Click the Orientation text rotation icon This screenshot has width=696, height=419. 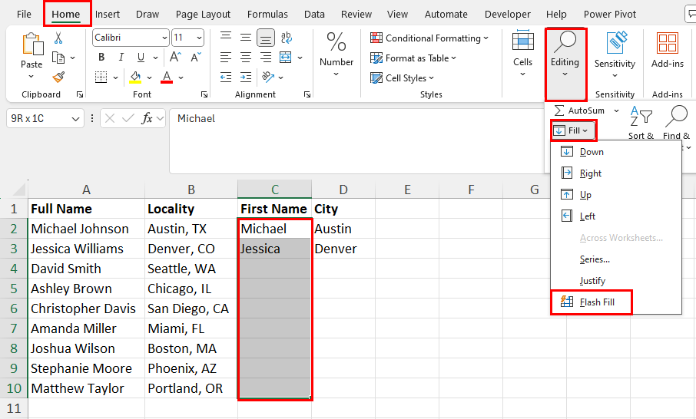tap(268, 78)
